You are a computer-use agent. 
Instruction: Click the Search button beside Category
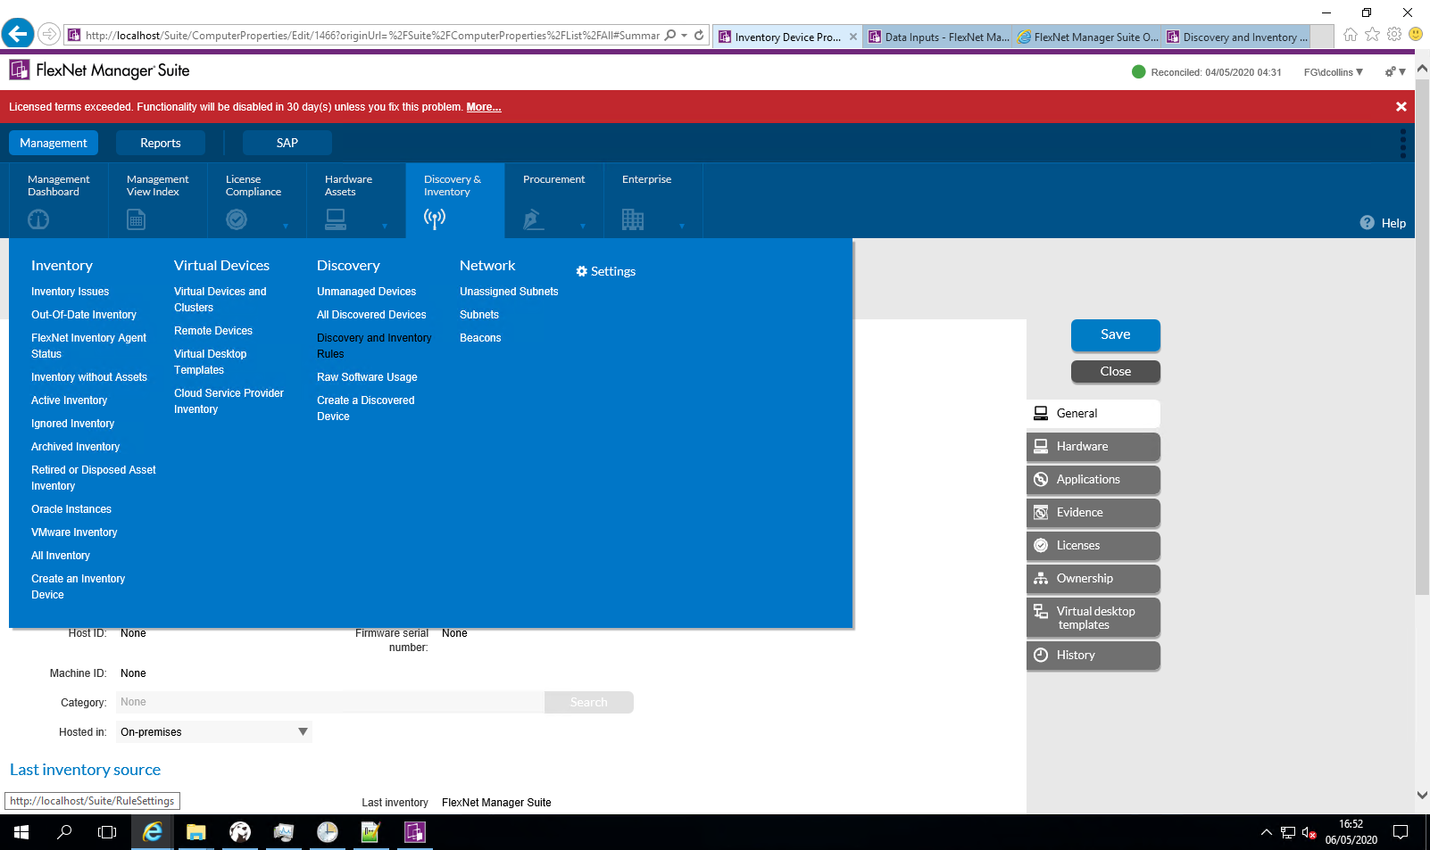point(589,702)
